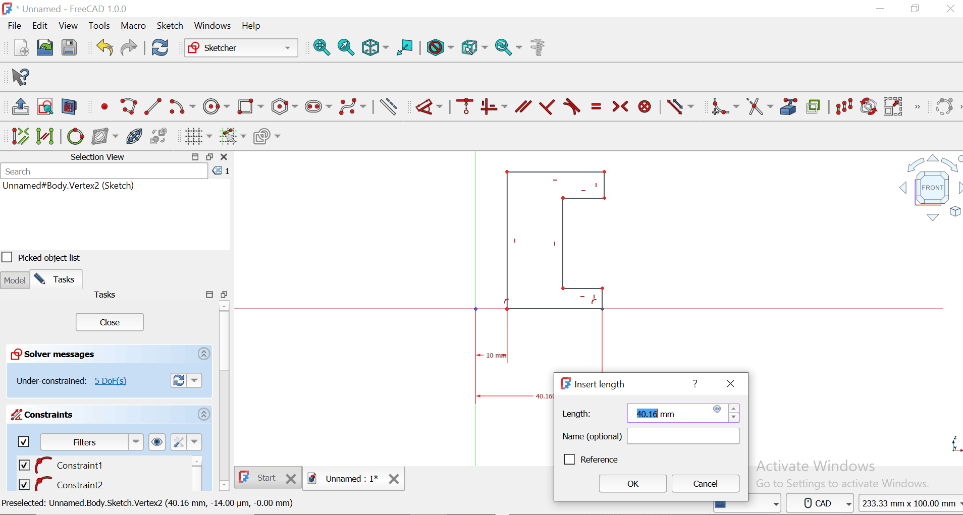963x515 pixels.
Task: Fit all content to view
Action: pyautogui.click(x=322, y=47)
